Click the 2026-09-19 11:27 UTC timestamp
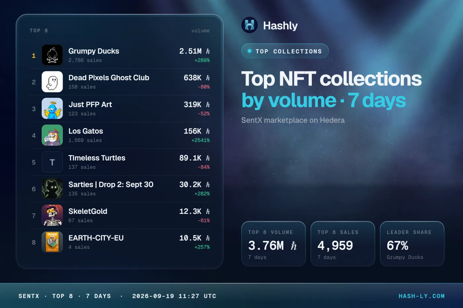The height and width of the screenshot is (308, 463). [174, 296]
